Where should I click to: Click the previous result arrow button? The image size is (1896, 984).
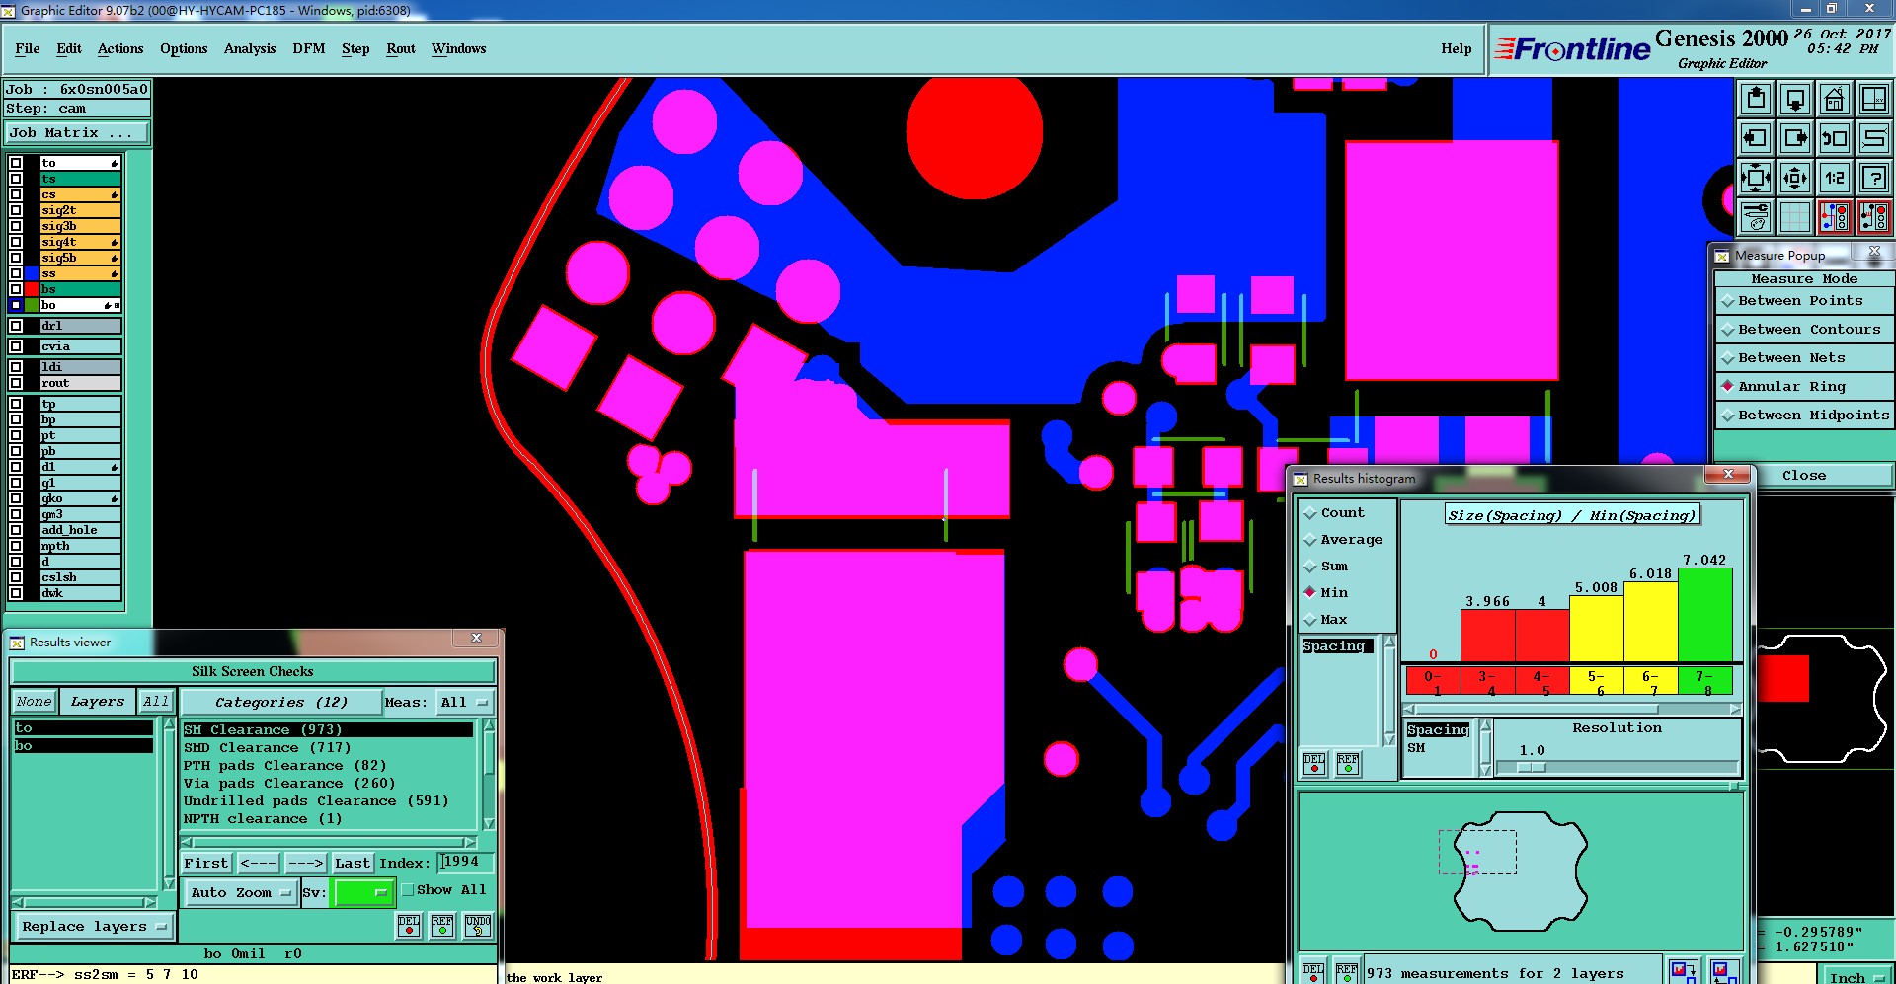click(x=259, y=864)
